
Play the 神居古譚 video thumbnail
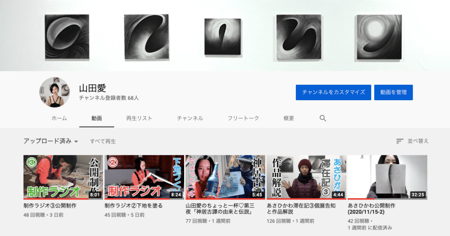point(225,177)
